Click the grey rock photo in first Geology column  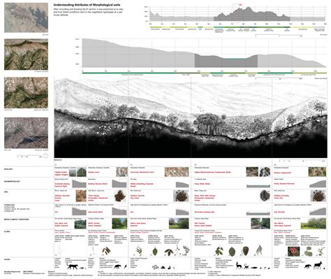pyautogui.click(x=72, y=172)
